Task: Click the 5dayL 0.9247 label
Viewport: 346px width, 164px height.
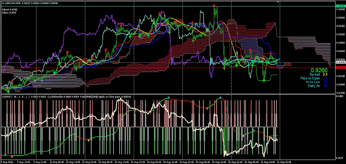Action: pyautogui.click(x=9, y=13)
